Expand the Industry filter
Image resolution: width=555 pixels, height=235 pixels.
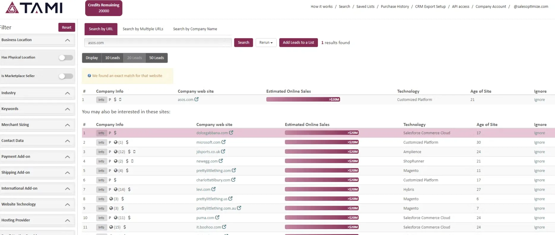click(x=37, y=93)
